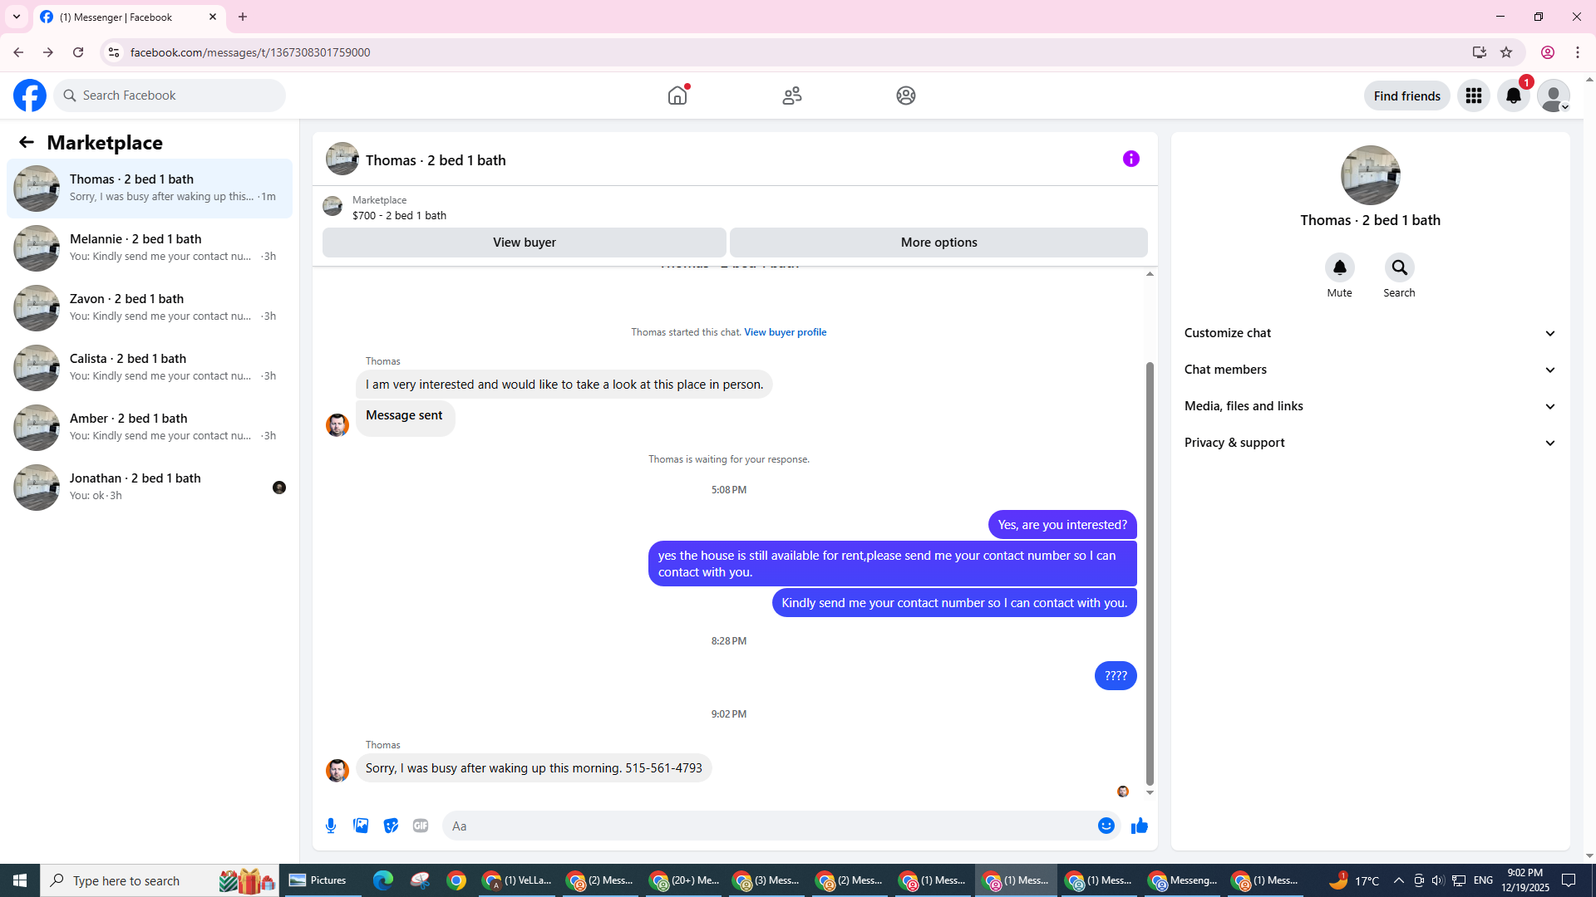Expand Media, files and links
1596x897 pixels.
[1369, 406]
